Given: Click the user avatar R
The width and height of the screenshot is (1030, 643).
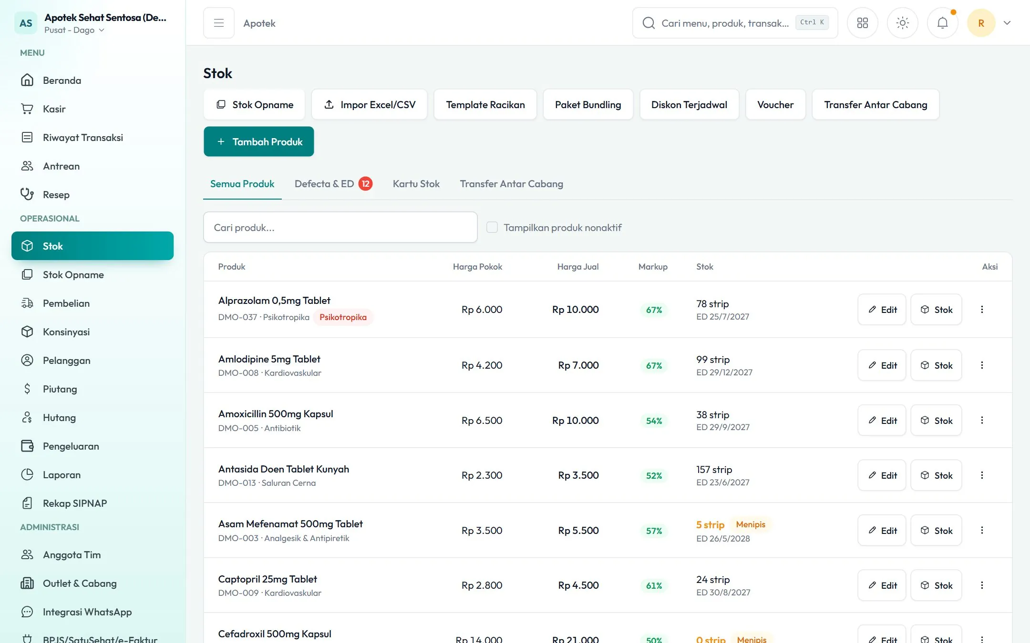Looking at the screenshot, I should (981, 23).
